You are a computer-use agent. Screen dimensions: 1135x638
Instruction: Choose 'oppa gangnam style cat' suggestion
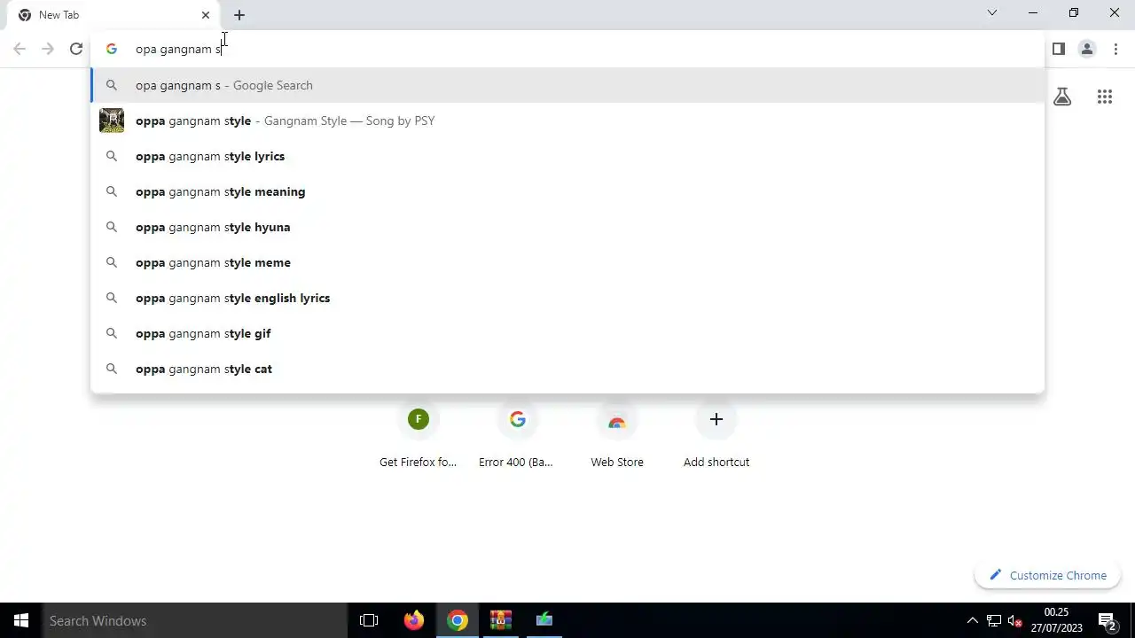coord(567,369)
